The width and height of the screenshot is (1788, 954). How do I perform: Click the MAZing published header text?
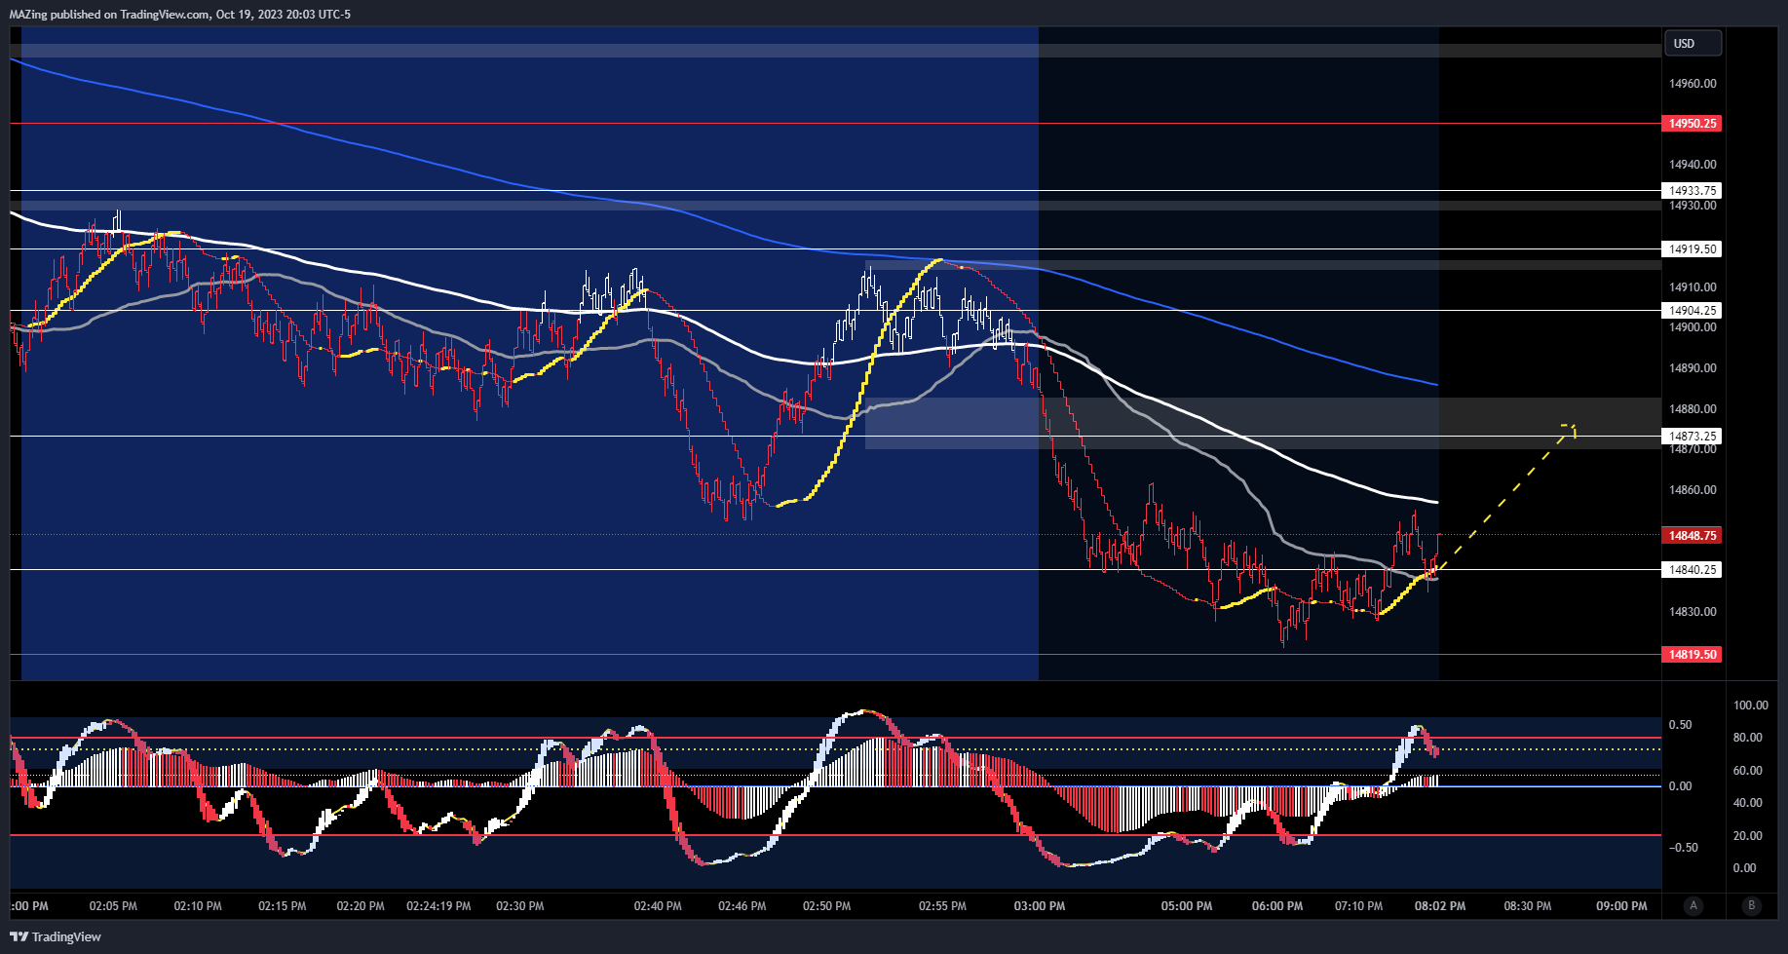(x=179, y=15)
